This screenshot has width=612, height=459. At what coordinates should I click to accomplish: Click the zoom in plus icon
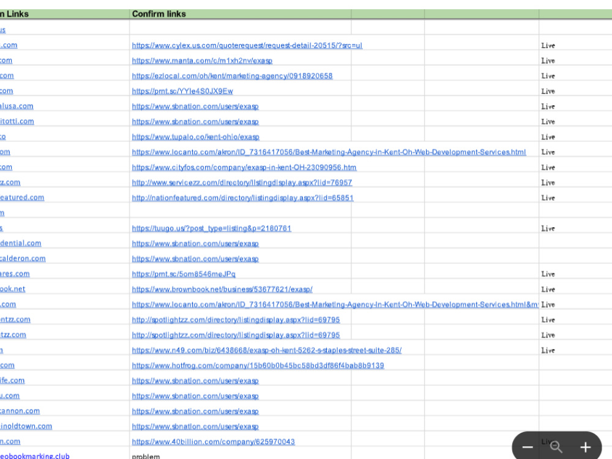point(586,447)
